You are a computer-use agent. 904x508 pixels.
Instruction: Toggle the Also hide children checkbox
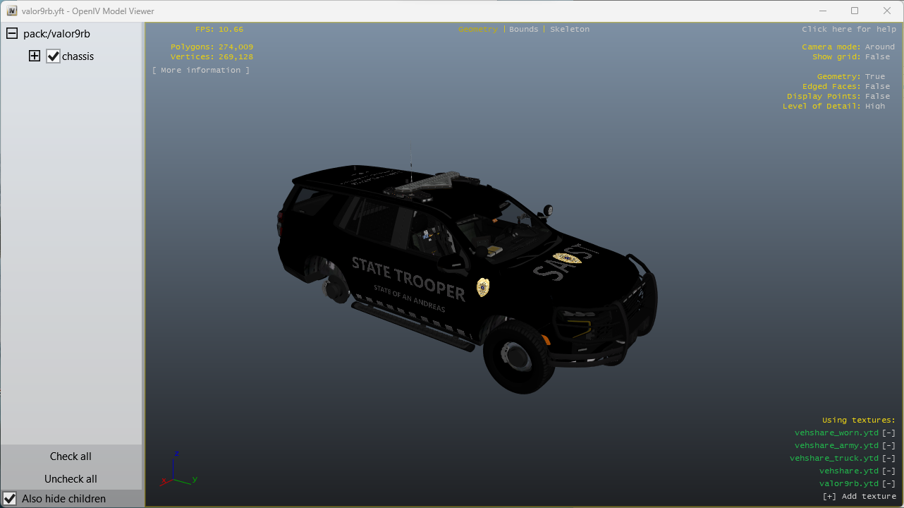tap(11, 499)
